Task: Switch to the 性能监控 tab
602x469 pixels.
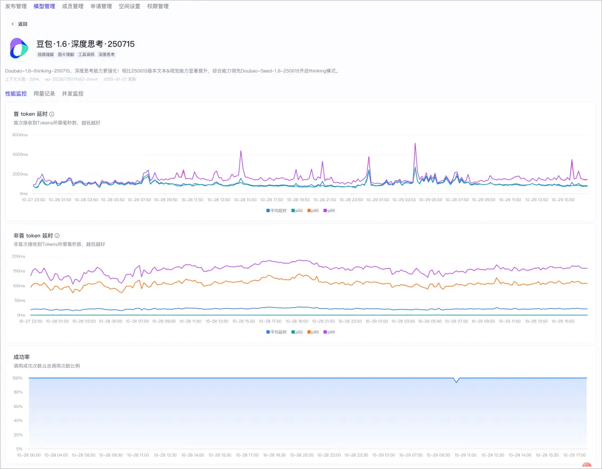Action: (x=16, y=94)
